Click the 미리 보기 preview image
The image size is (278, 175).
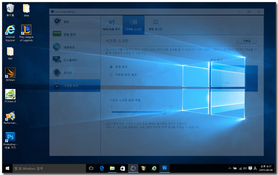[234, 78]
